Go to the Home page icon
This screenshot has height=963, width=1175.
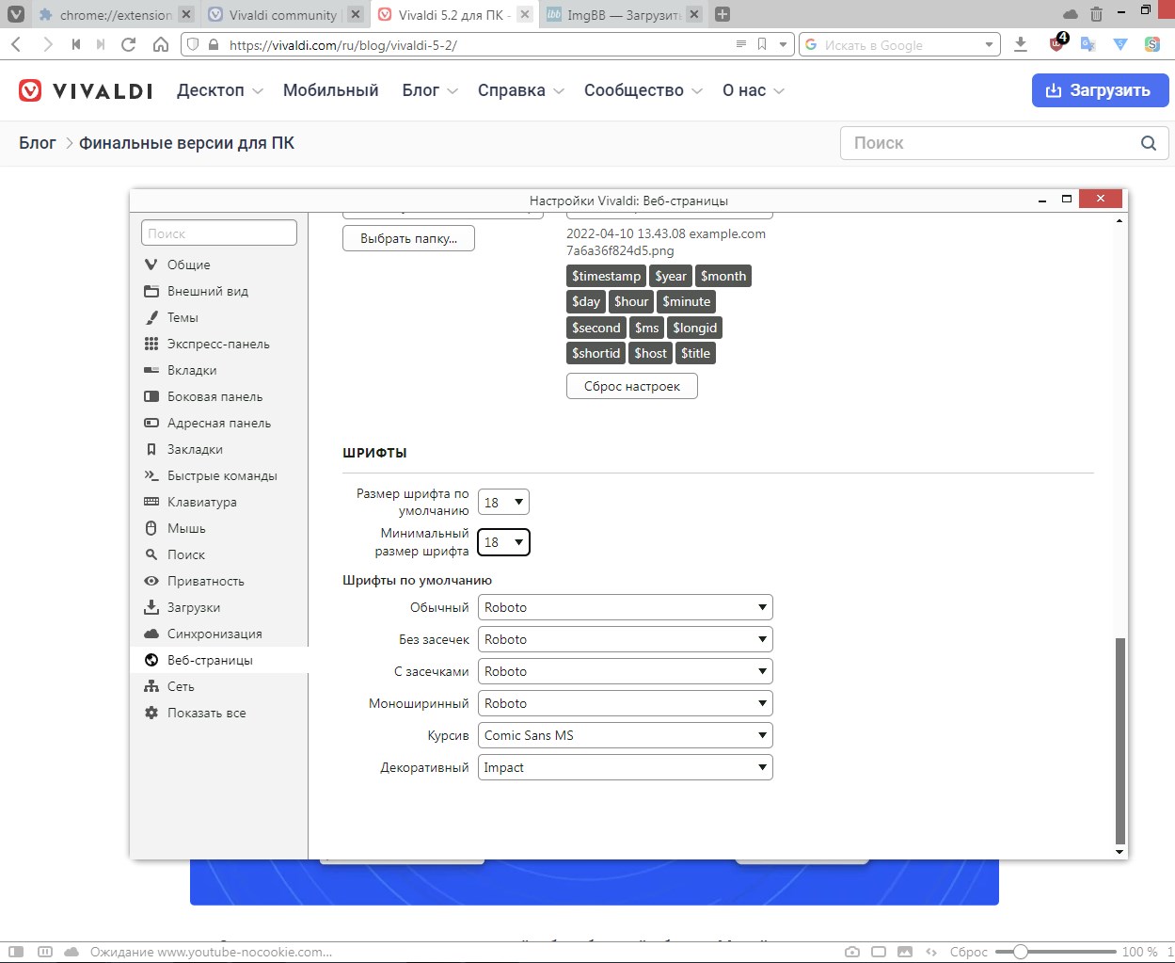tap(161, 44)
